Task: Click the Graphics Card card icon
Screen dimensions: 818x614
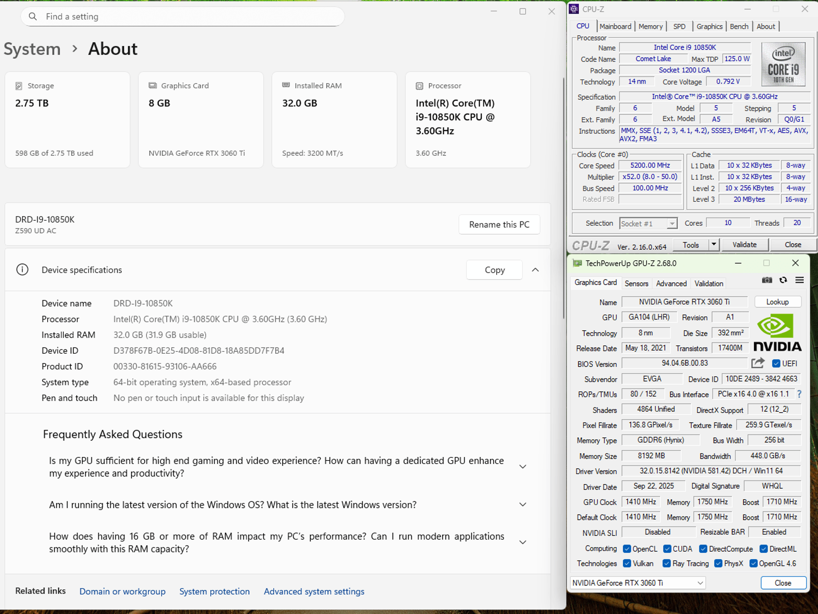Action: point(153,85)
